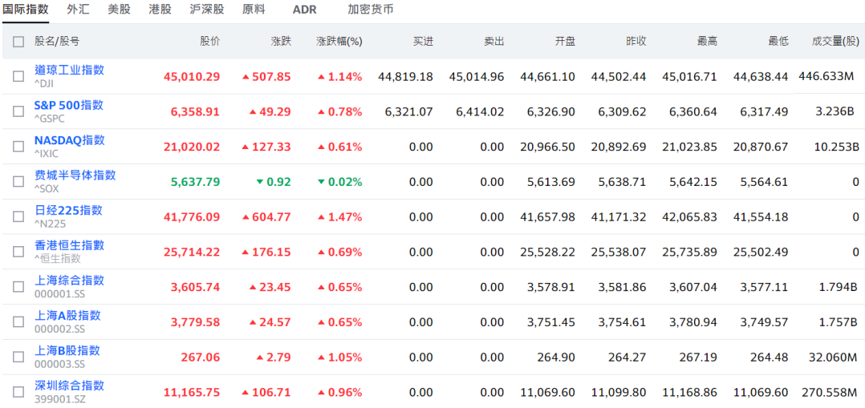Switch to the 港股 tab

[x=160, y=10]
